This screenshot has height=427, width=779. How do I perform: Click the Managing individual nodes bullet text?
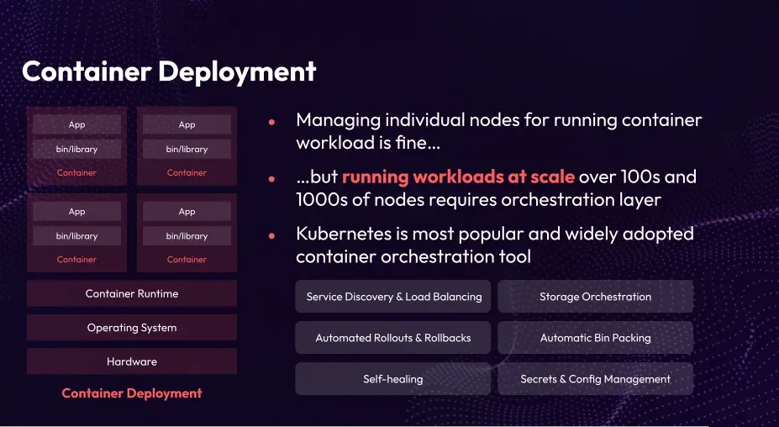[499, 131]
